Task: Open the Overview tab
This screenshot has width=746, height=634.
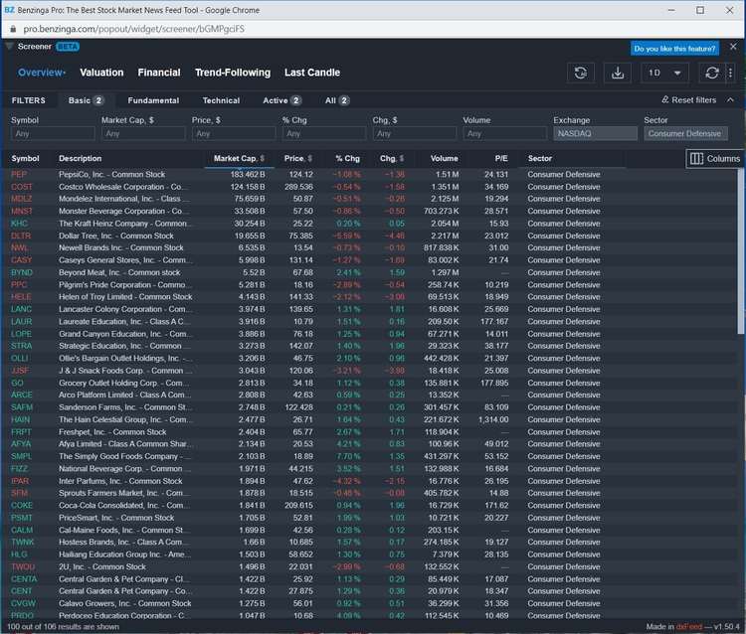Action: click(x=42, y=73)
